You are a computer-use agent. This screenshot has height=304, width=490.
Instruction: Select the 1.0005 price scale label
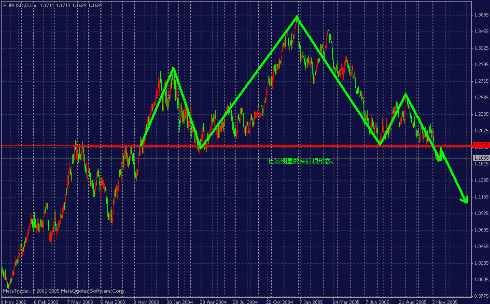(x=481, y=279)
